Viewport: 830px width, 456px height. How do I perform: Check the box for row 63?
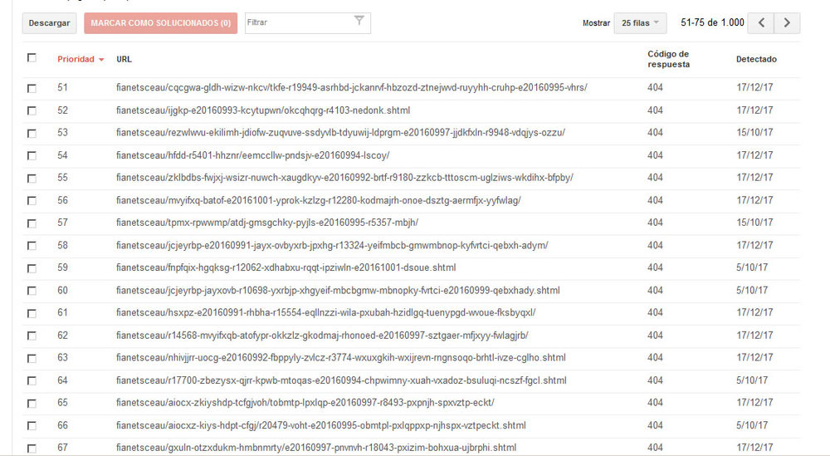point(32,359)
